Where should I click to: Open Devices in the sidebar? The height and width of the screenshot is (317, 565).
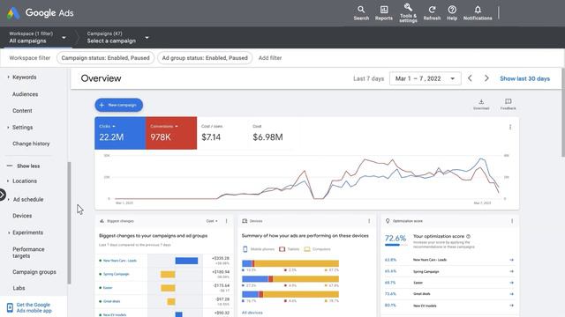point(22,216)
